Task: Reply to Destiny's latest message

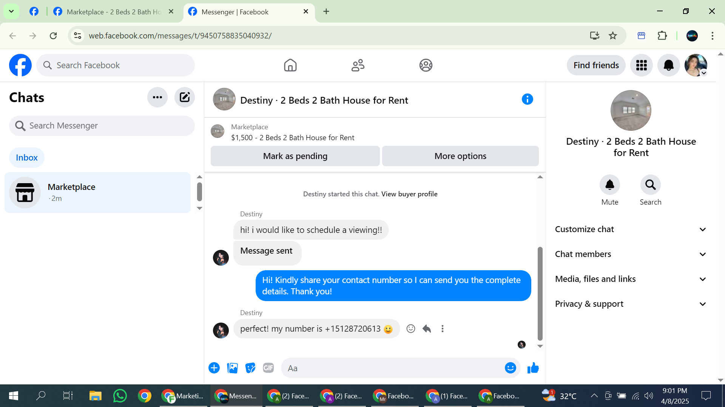Action: tap(427, 329)
